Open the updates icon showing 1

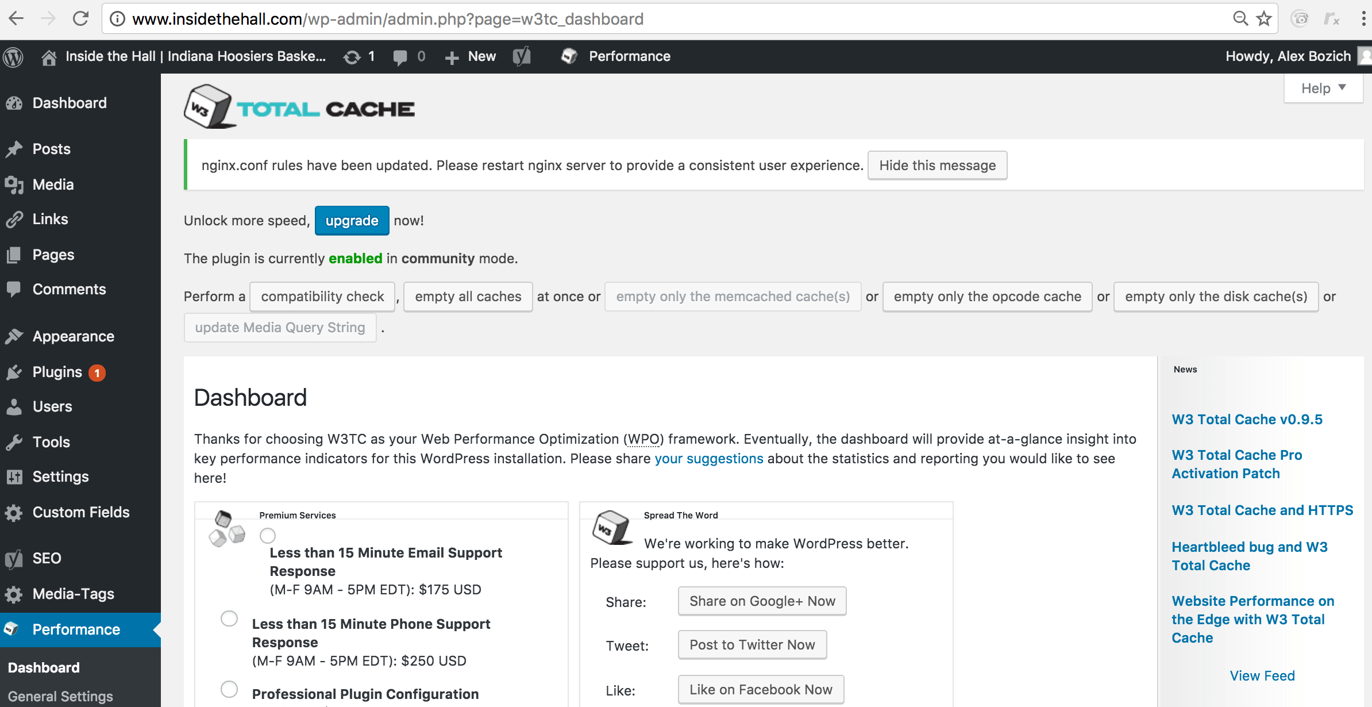352,57
